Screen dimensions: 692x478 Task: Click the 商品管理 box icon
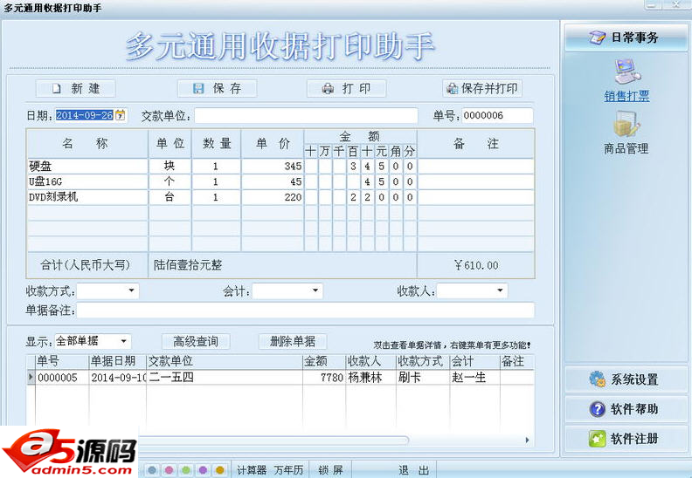pyautogui.click(x=626, y=124)
